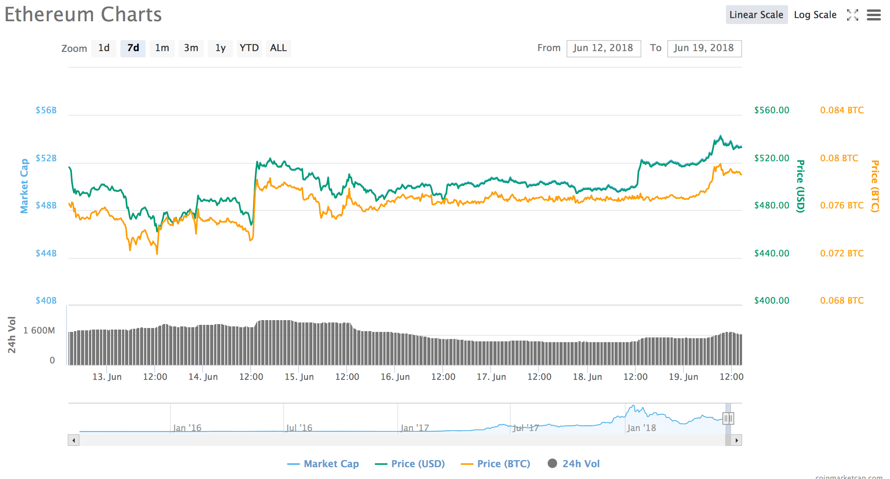Select the Linear Scale button
890x479 pixels.
click(x=756, y=15)
